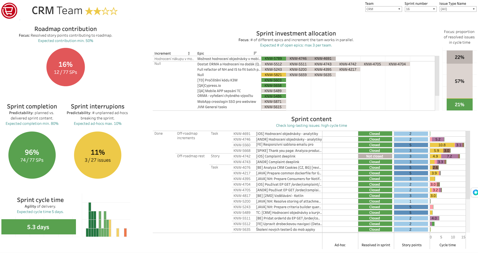
Task: Click the Sprint content vertical scrollbar
Action: [x=468, y=165]
